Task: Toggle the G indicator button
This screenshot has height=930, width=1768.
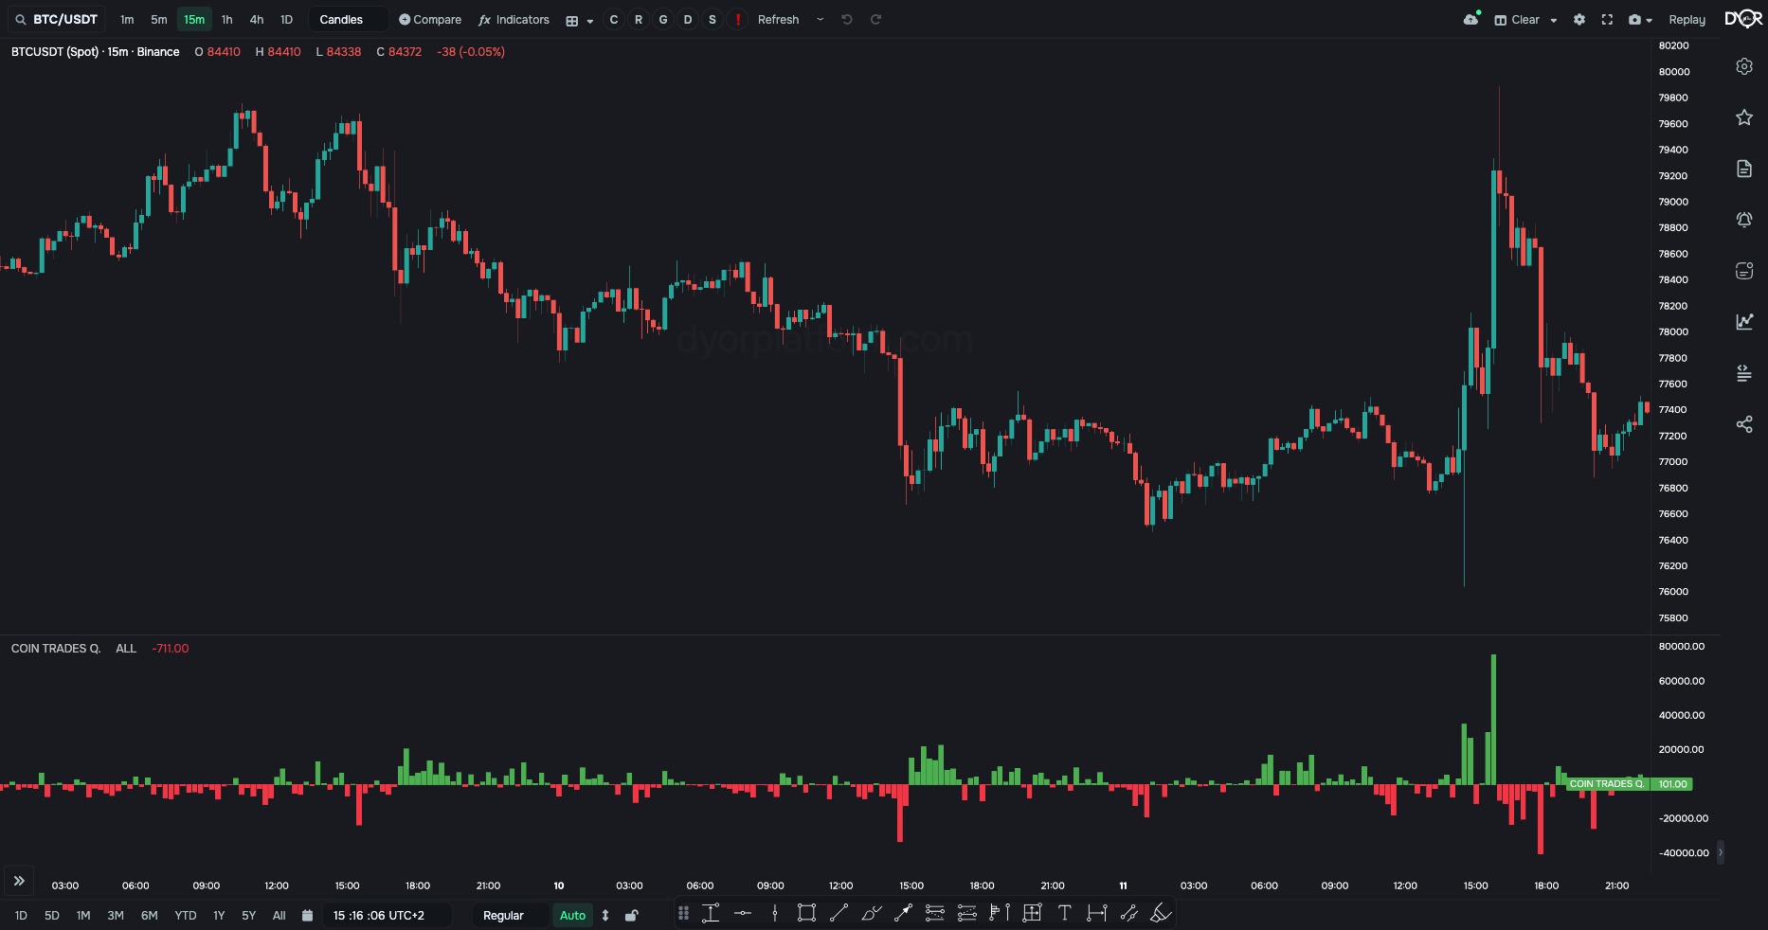Action: pyautogui.click(x=663, y=20)
